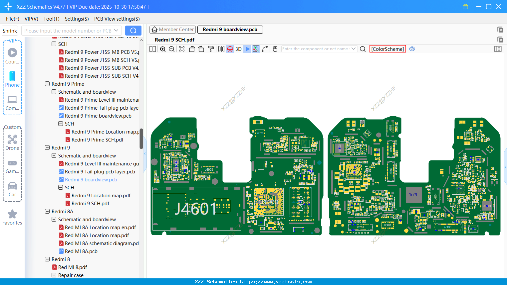Image resolution: width=507 pixels, height=285 pixels.
Task: Toggle the diode pin arrow tool
Action: click(247, 49)
